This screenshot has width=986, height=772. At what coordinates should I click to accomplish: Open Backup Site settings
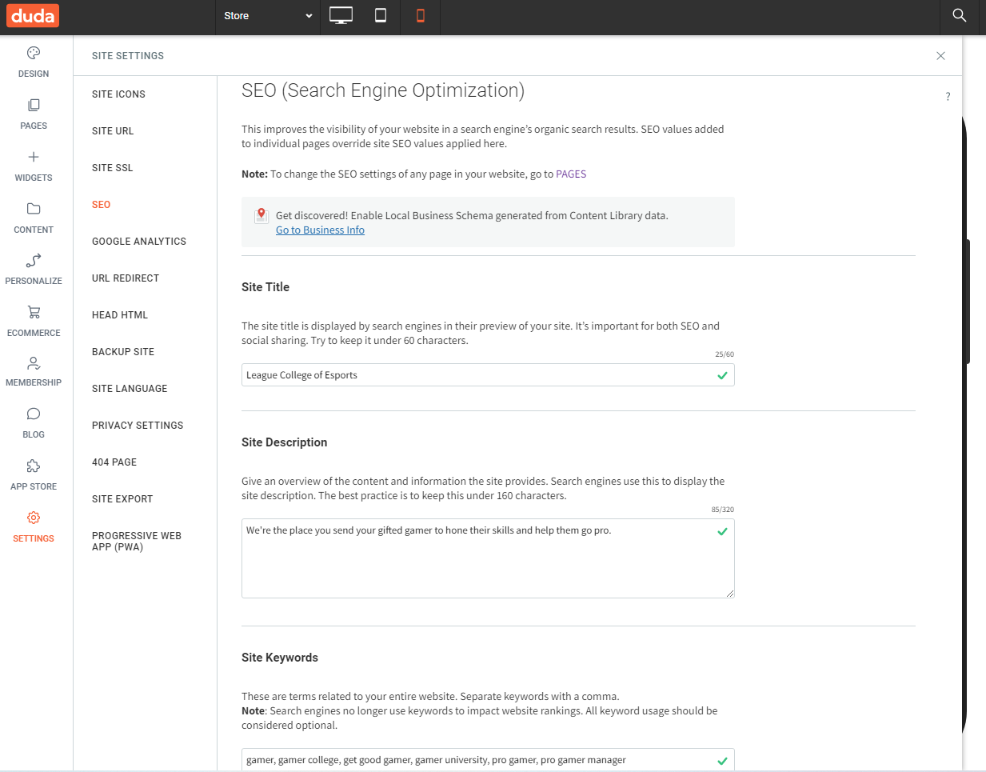coord(123,352)
